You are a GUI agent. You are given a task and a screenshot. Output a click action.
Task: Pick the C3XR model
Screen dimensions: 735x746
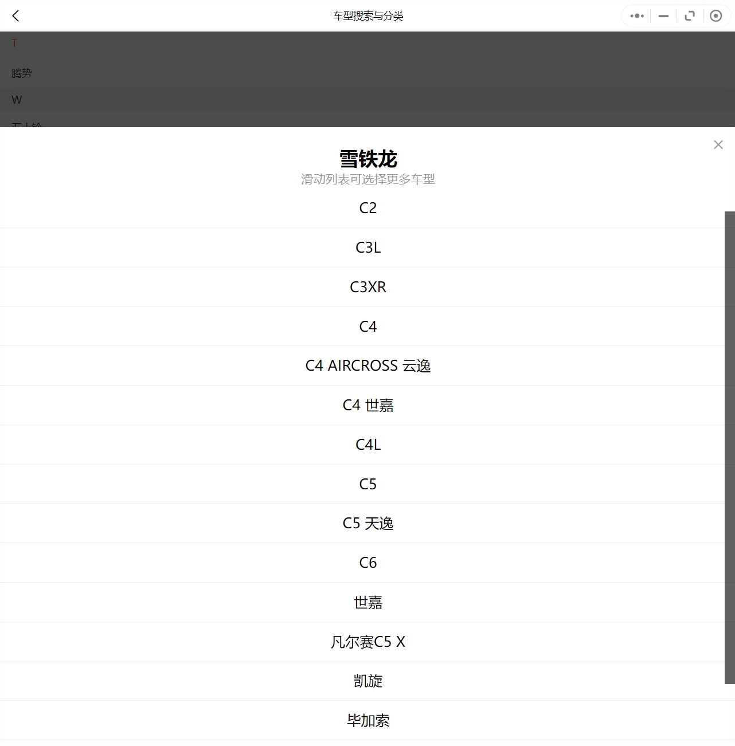(x=367, y=287)
